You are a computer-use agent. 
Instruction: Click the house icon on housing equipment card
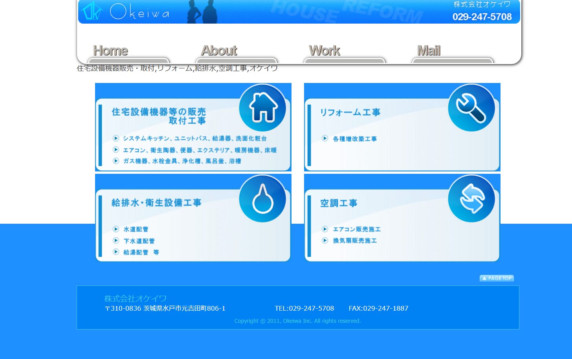point(262,108)
